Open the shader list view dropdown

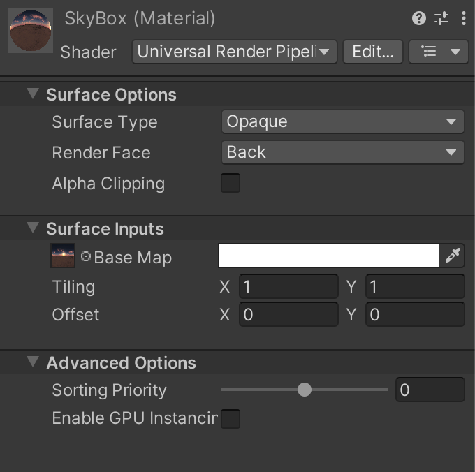(x=439, y=52)
